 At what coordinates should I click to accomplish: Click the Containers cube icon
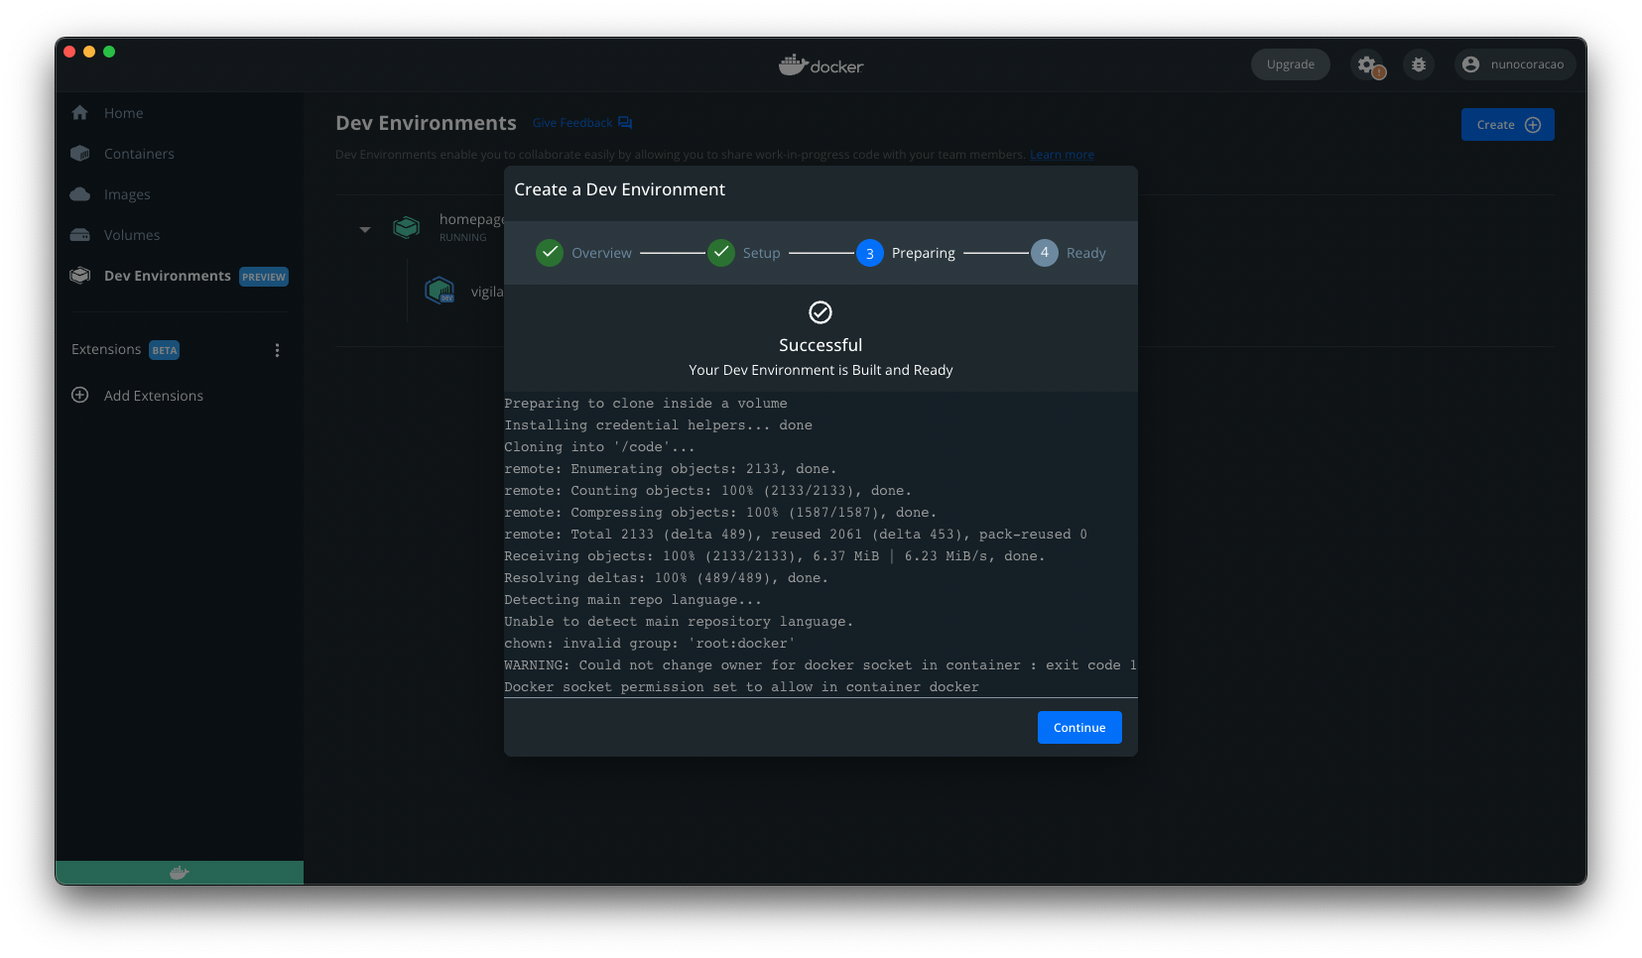click(x=80, y=154)
